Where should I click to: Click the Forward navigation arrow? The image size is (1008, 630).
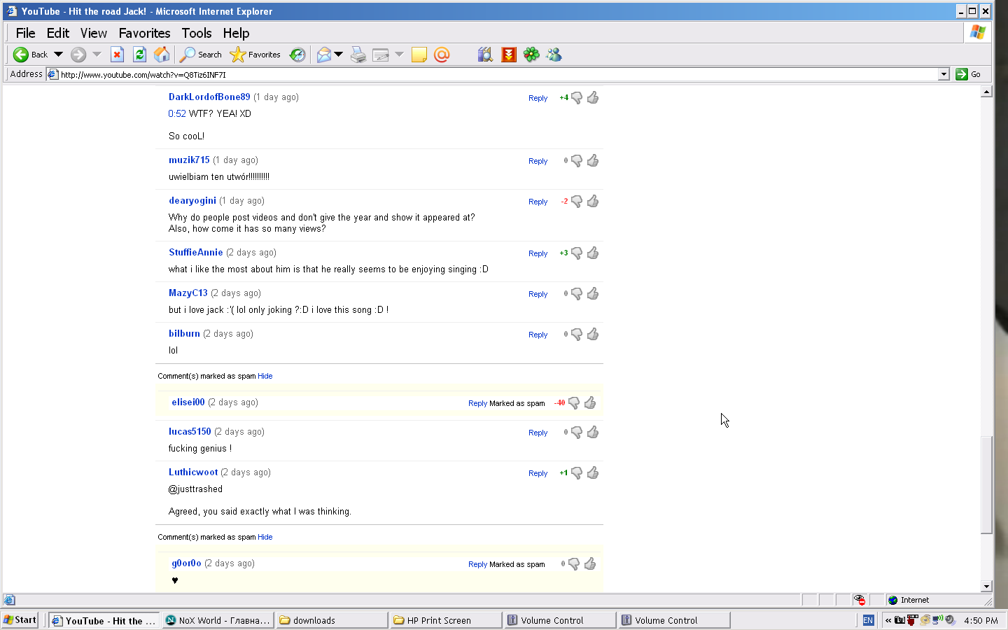pyautogui.click(x=78, y=55)
